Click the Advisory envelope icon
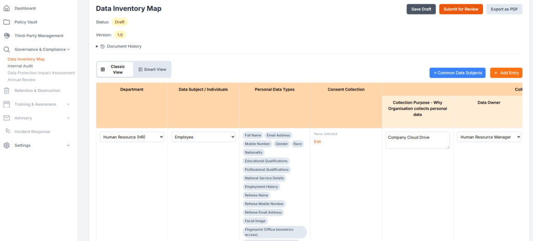Viewport: 533px width, 241px height. tap(7, 118)
